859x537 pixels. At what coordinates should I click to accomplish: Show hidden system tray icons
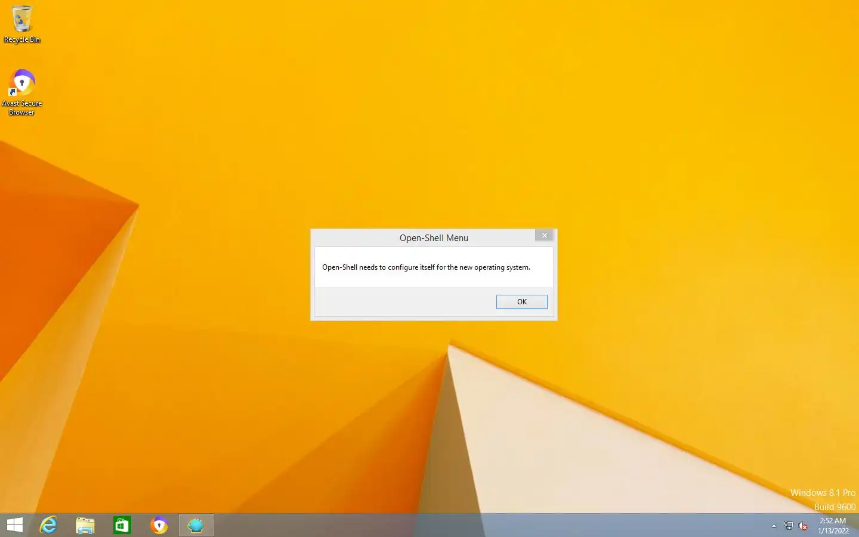[774, 526]
